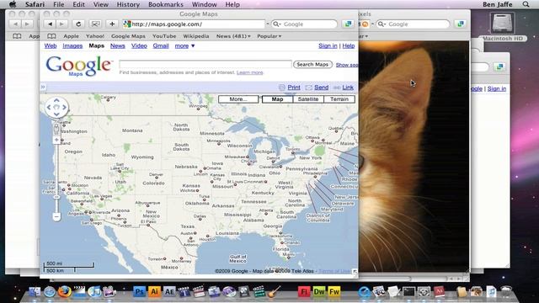This screenshot has height=303, width=539.
Task: Open Photoshop from the Dock
Action: [x=139, y=292]
